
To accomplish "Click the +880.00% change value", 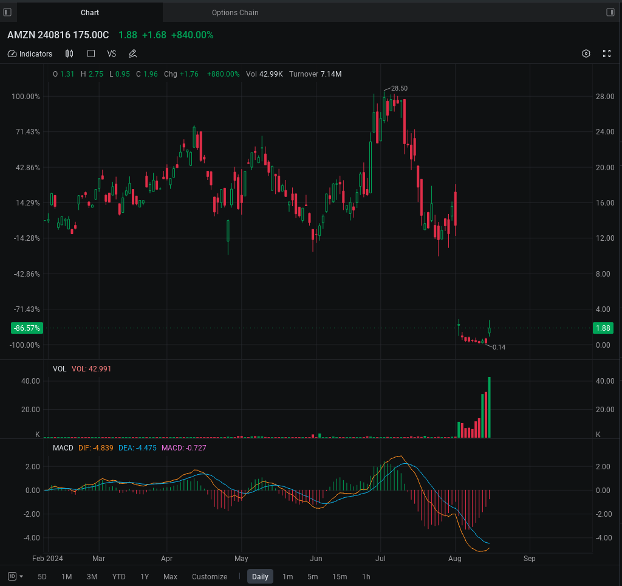I will tap(224, 74).
